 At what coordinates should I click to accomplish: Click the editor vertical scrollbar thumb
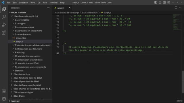click(x=183, y=82)
